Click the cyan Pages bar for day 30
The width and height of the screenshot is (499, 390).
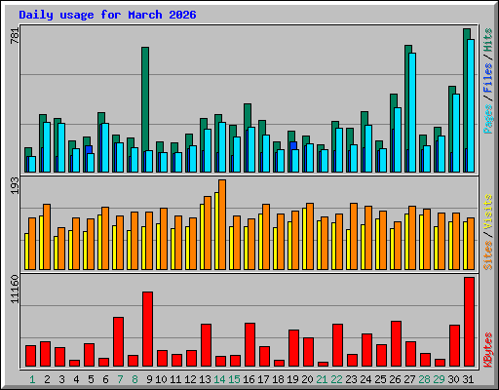click(456, 133)
